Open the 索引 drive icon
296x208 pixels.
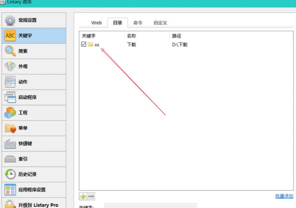pos(10,159)
